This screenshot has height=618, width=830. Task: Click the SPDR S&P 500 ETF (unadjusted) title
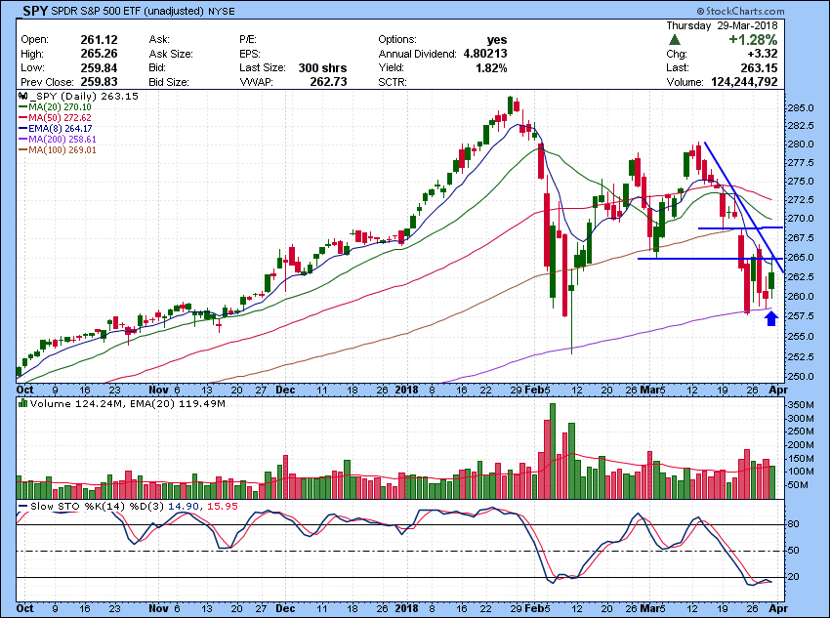pyautogui.click(x=128, y=11)
